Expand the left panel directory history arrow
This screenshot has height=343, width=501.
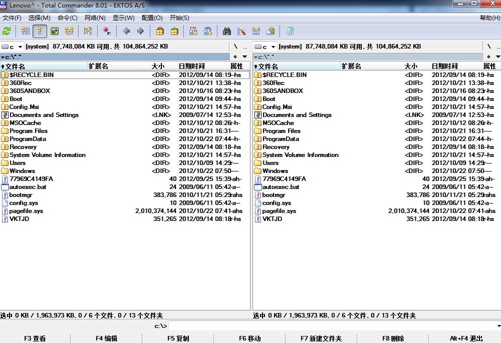click(245, 56)
